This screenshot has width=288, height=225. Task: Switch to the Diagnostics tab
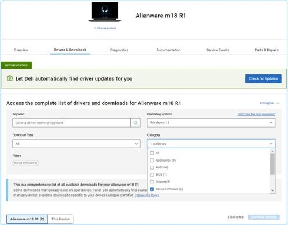(119, 50)
